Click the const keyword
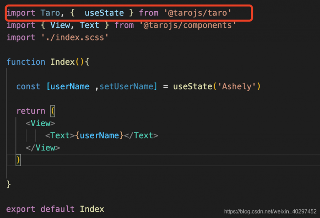Screen dimensions: 320x218 click(x=28, y=86)
